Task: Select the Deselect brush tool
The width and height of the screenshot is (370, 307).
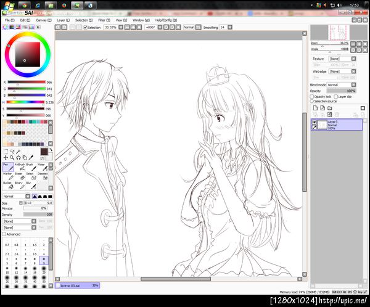Action: click(x=43, y=176)
